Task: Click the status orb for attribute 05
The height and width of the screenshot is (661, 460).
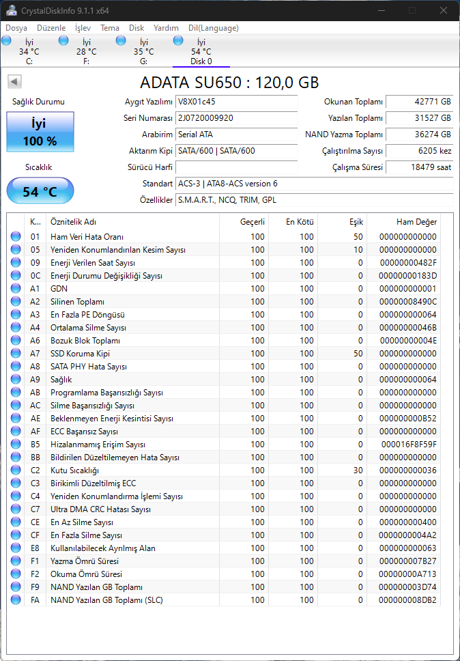Action: pyautogui.click(x=16, y=249)
